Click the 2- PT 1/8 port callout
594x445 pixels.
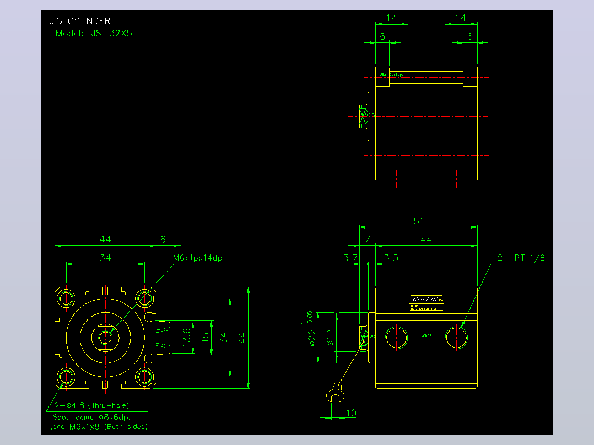click(x=521, y=258)
